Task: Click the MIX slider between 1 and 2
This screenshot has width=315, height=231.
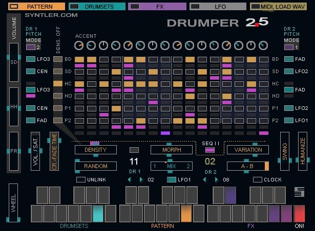Action: point(171,166)
